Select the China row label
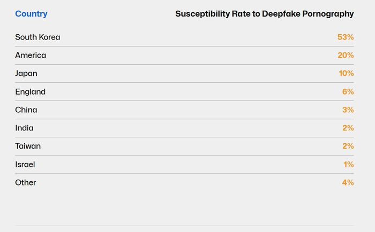This screenshot has height=232, width=375. pyautogui.click(x=26, y=110)
